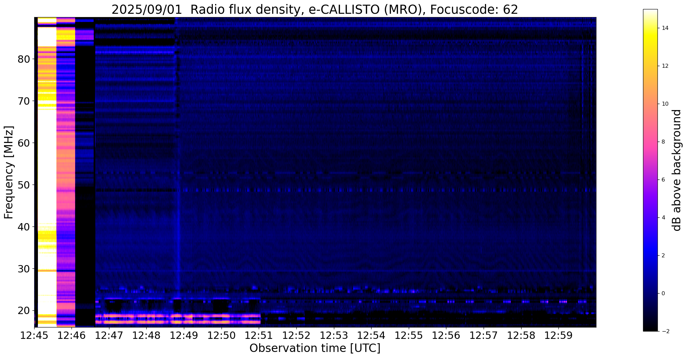Click the 30 MHz frequency tick label
Viewport: 687px width, 358px height.
pos(23,269)
